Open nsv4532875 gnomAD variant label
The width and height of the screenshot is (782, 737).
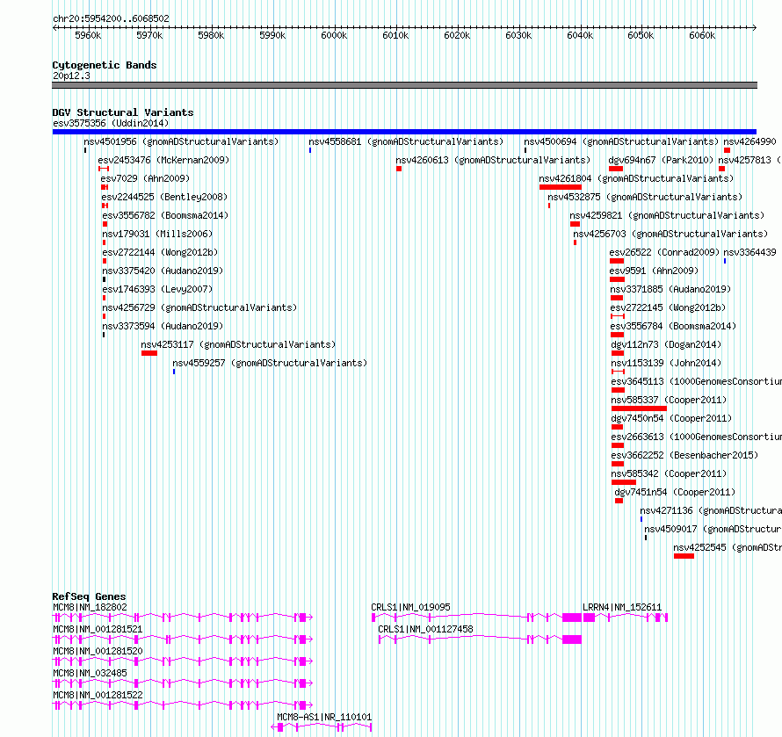coord(645,197)
